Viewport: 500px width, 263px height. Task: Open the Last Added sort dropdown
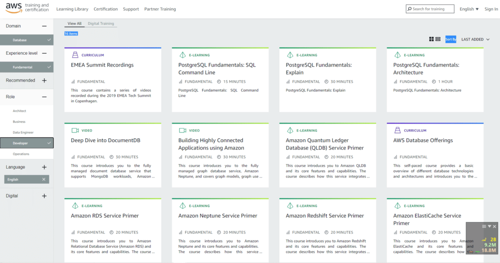(x=475, y=40)
